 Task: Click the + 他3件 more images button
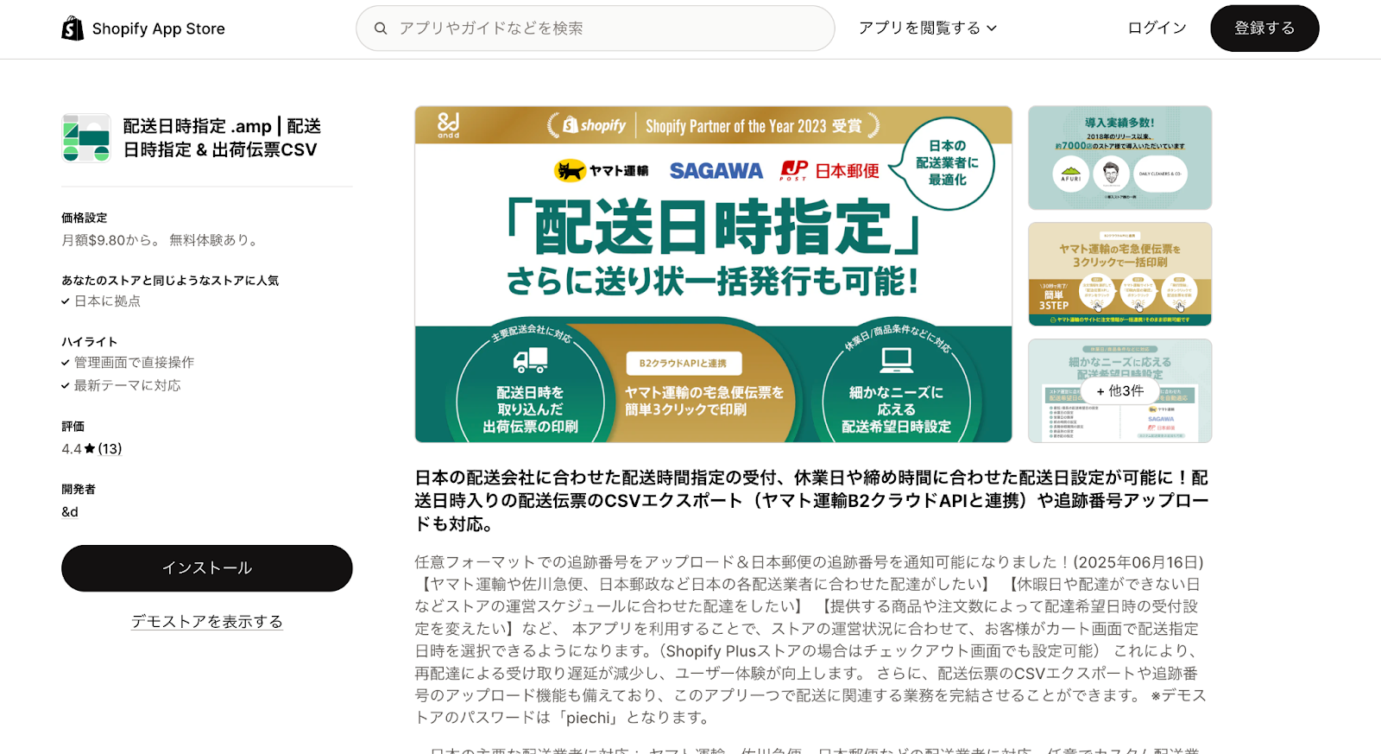[x=1119, y=391]
